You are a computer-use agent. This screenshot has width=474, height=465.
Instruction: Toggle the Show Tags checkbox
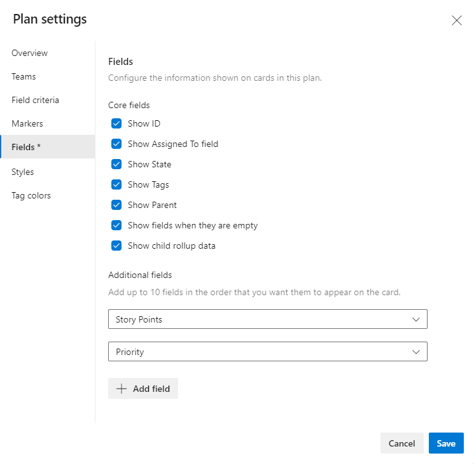(x=116, y=184)
